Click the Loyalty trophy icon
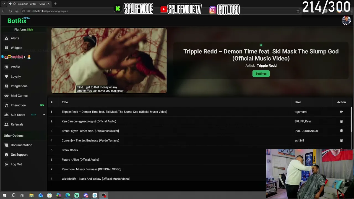 pos(6,77)
